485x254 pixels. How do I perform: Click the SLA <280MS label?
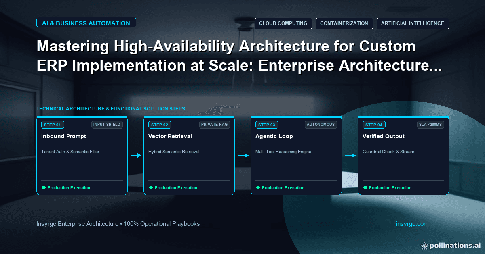tap(430, 125)
